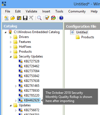Click the Validate checkmark toolbar icon

click(47, 18)
